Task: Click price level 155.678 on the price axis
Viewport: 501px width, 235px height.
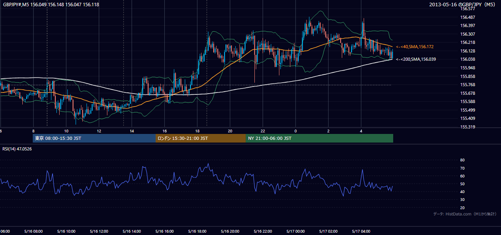Action: pyautogui.click(x=468, y=93)
